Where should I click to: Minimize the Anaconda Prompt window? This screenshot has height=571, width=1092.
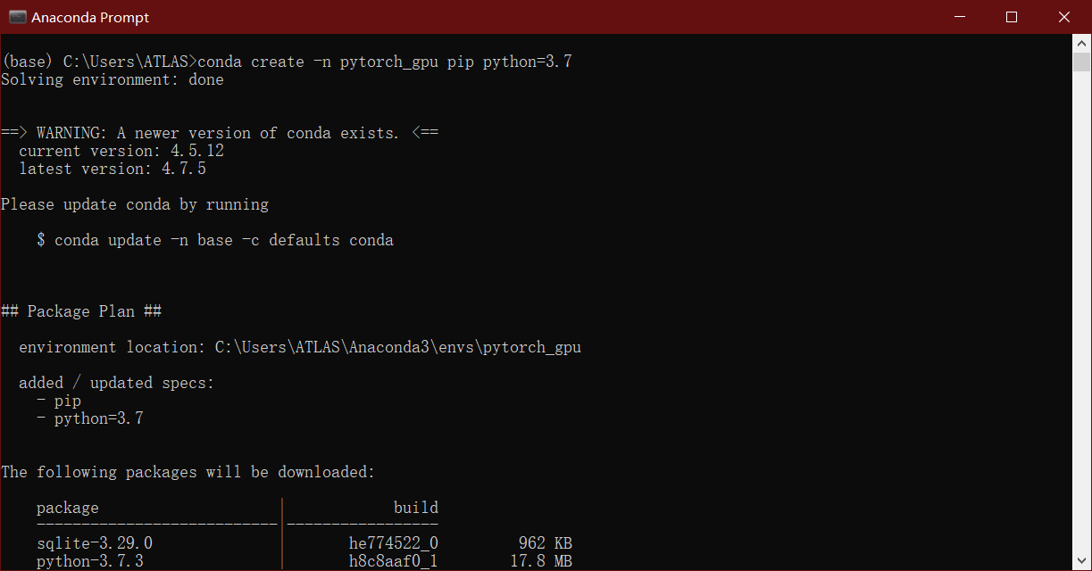point(959,17)
